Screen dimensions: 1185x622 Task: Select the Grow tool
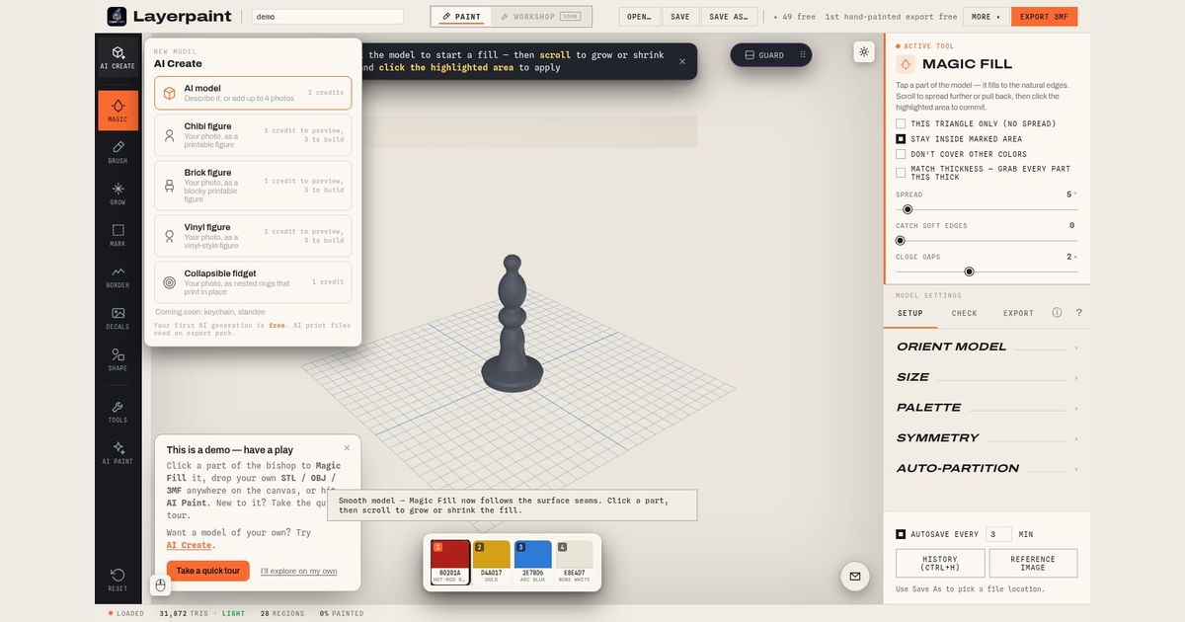pos(118,194)
